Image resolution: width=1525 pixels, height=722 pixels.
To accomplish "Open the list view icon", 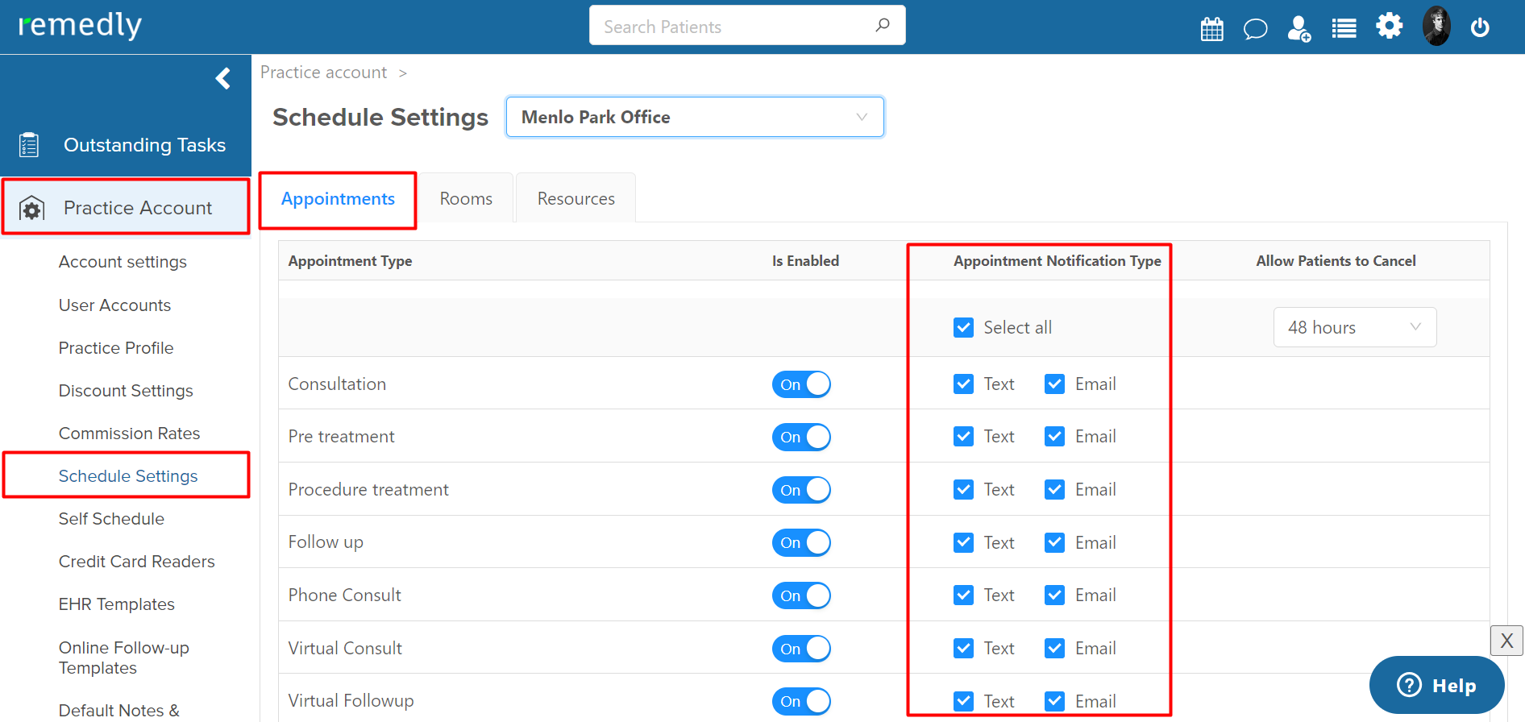I will [1344, 28].
